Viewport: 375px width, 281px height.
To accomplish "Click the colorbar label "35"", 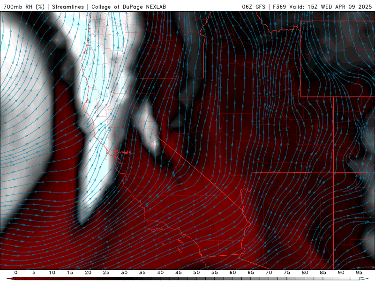I will coord(142,273).
